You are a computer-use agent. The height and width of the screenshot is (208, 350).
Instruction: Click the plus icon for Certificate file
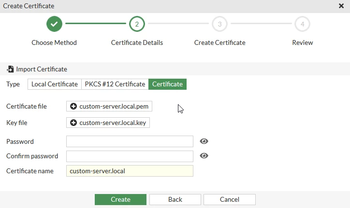[73, 106]
